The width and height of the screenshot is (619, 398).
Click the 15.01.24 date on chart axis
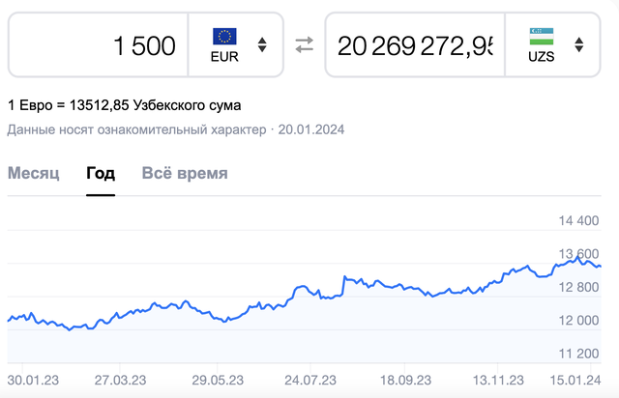click(575, 381)
